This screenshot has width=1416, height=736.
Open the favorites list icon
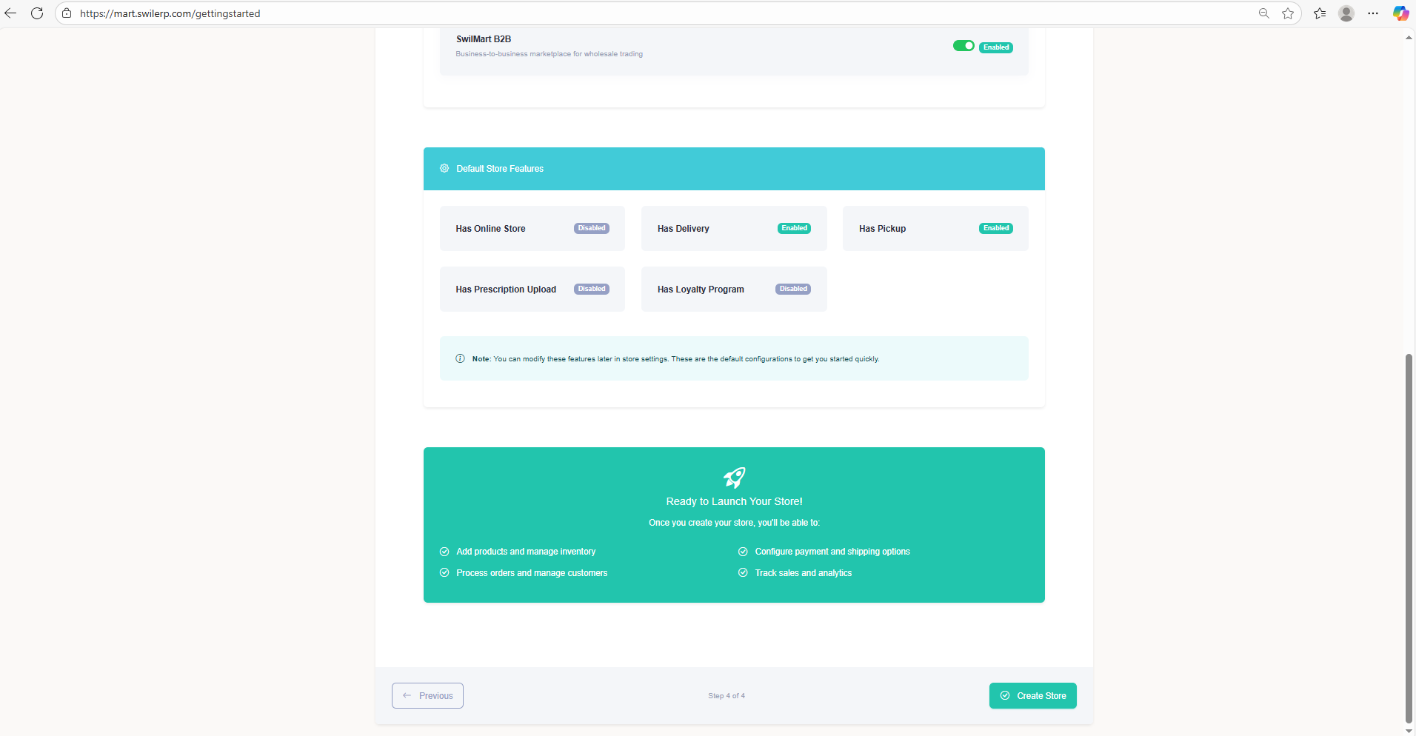pos(1320,13)
